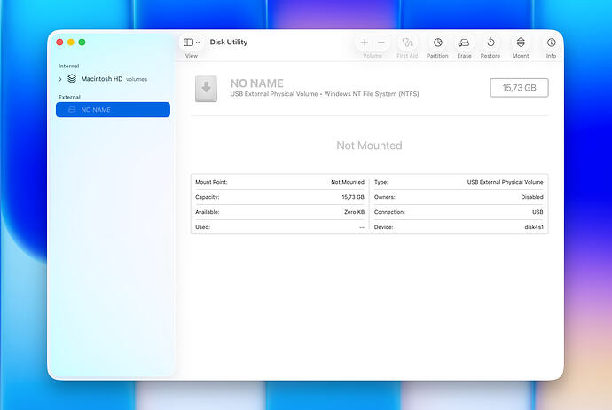Viewport: 612px width, 410px height.
Task: Click the Used row dash value
Action: [x=362, y=227]
